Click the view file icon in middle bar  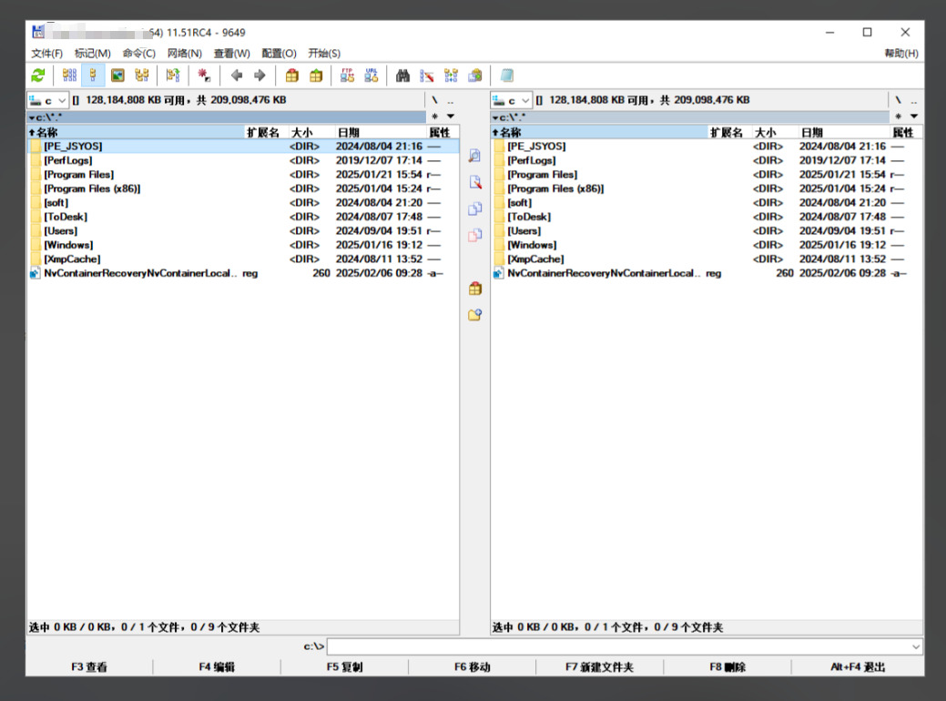click(474, 157)
